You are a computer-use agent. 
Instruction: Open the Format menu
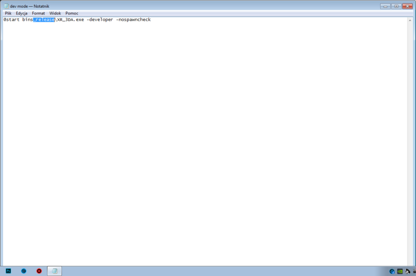38,13
